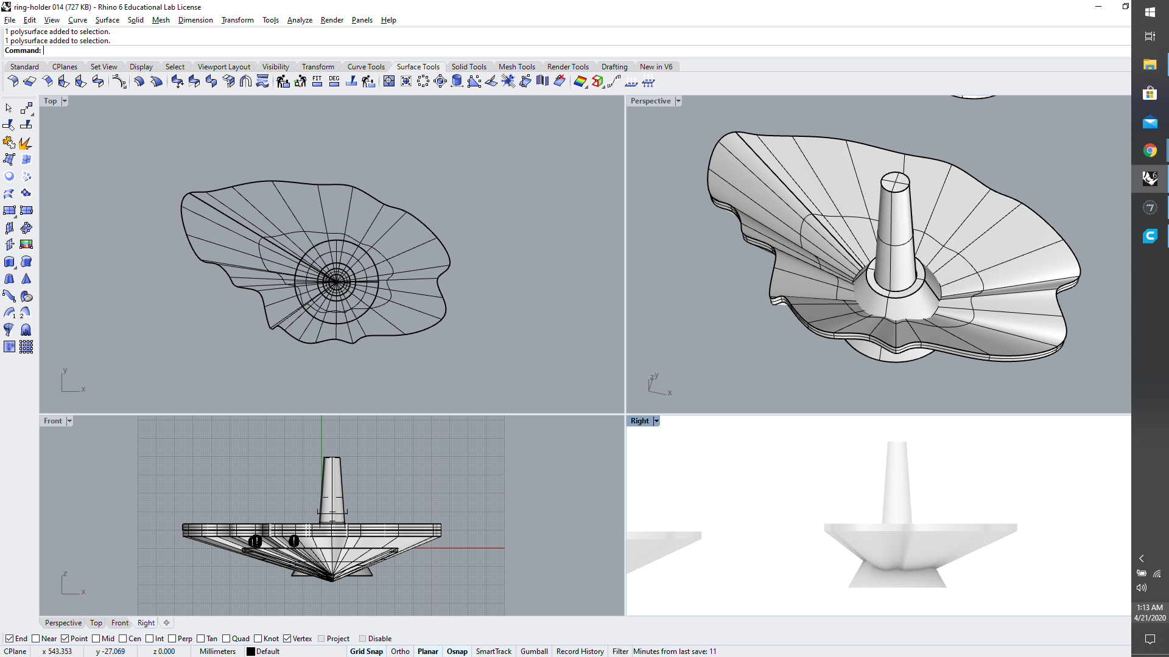1169x657 pixels.
Task: Switch to the Mesh Tools tab
Action: (x=516, y=66)
